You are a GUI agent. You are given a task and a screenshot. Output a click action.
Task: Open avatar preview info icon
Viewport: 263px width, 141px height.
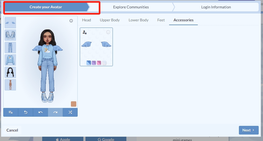pos(71,21)
